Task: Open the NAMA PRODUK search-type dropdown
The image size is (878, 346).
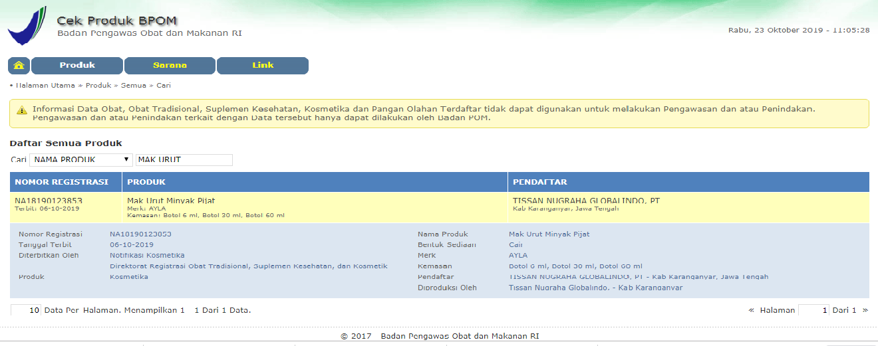Action: click(x=81, y=159)
